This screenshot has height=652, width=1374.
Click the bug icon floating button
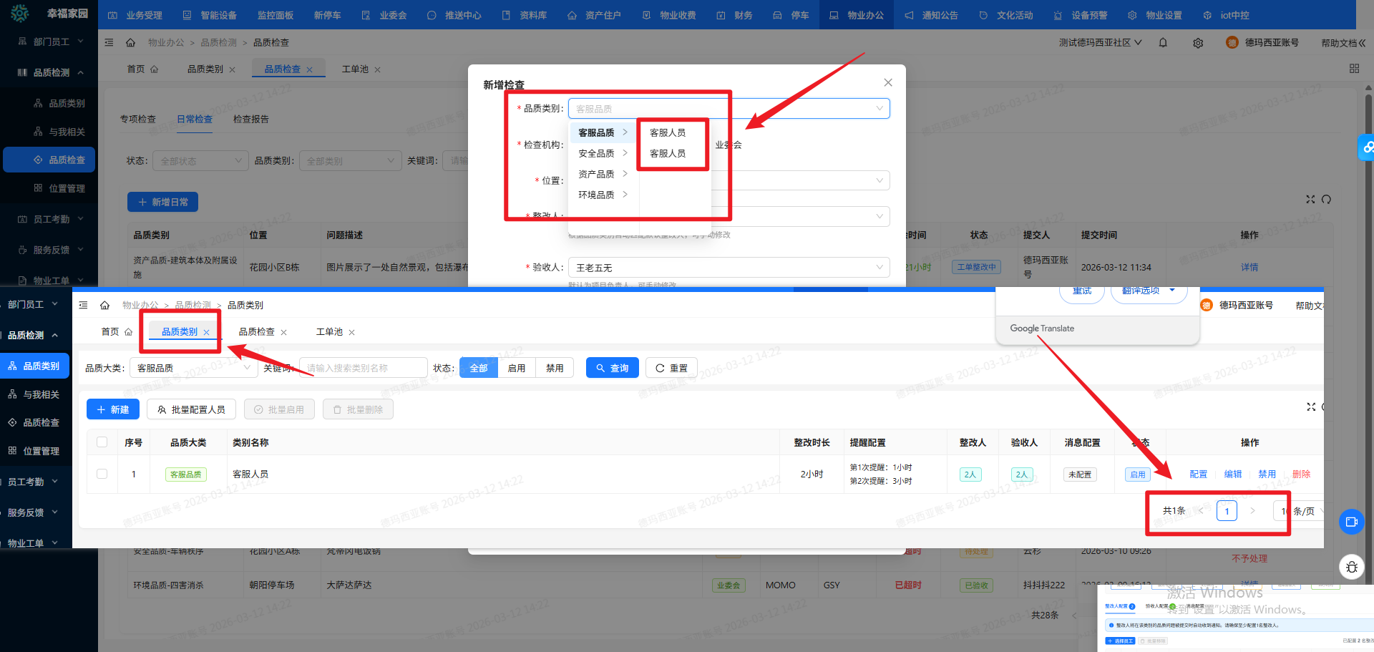coord(1351,567)
